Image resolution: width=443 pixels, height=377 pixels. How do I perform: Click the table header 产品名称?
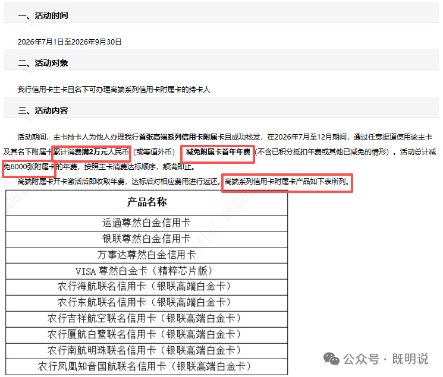147,202
